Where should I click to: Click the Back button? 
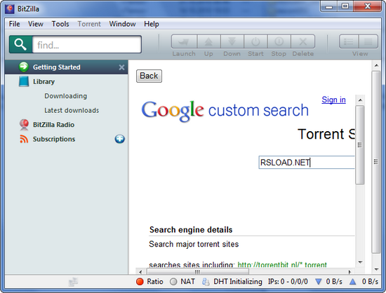[x=149, y=76]
